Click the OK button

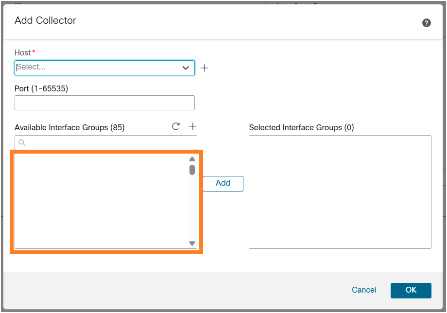point(411,290)
